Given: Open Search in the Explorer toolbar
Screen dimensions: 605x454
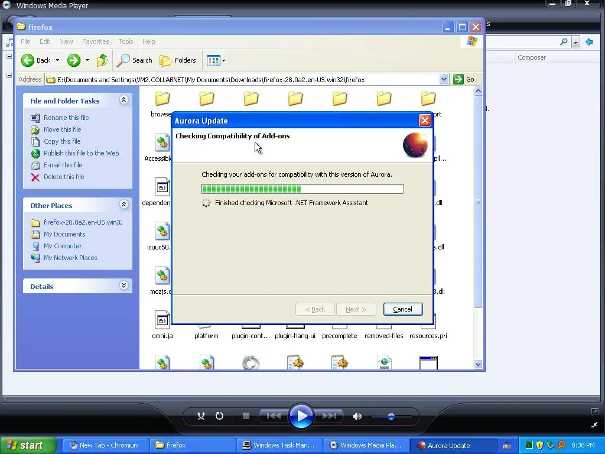Looking at the screenshot, I should [135, 60].
